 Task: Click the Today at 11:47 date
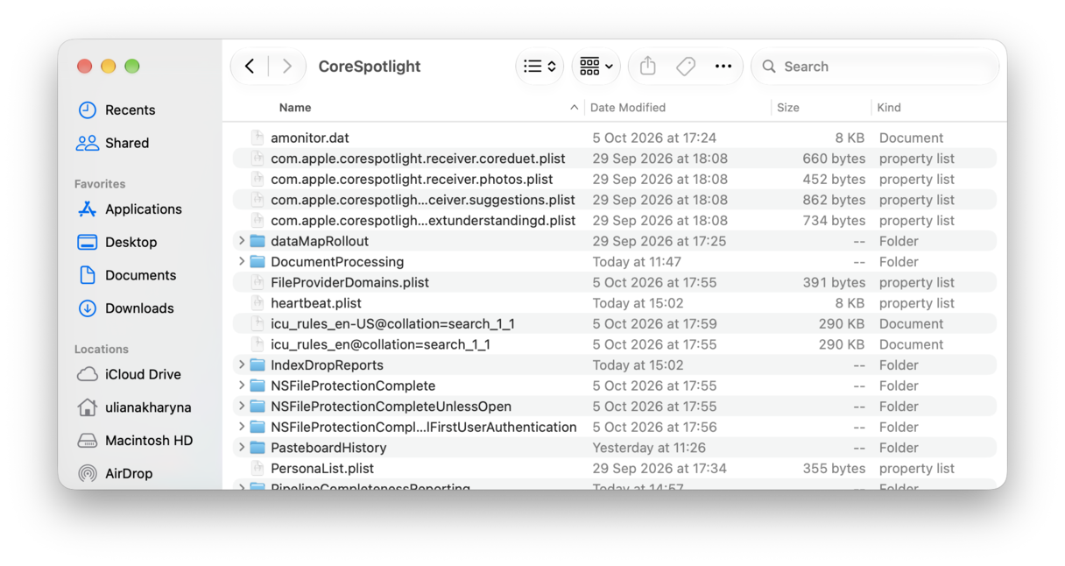[637, 262]
